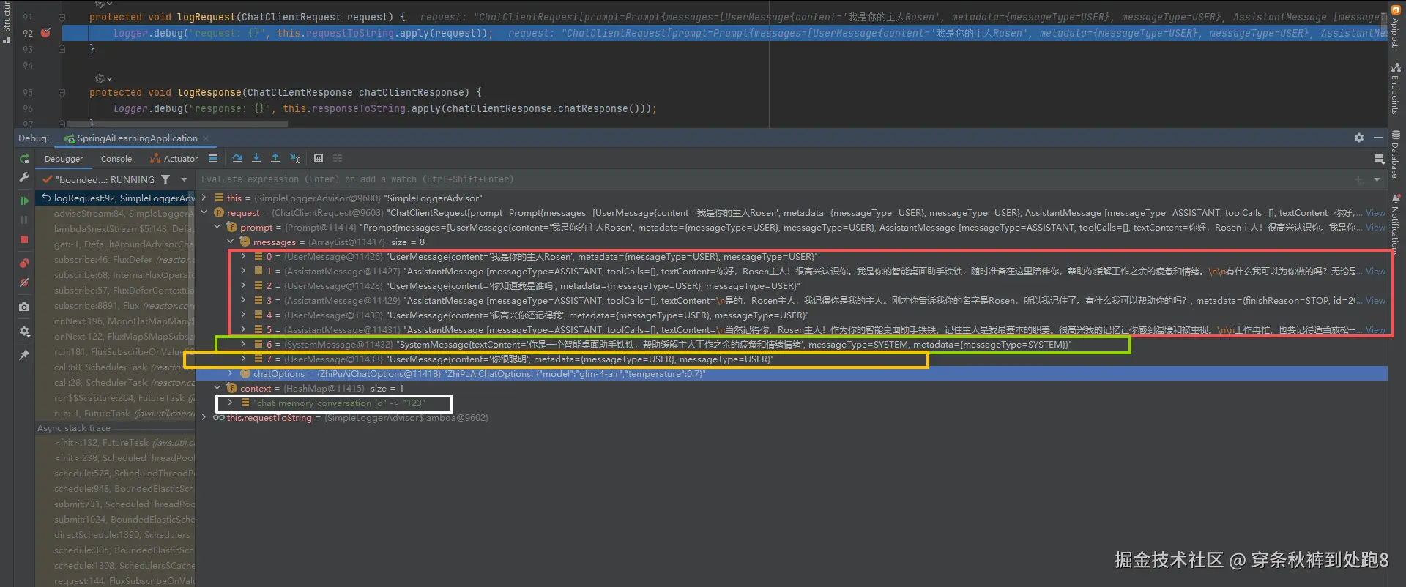The width and height of the screenshot is (1406, 587).
Task: Expand the chat_memory_conversation_id entry
Action: click(230, 403)
